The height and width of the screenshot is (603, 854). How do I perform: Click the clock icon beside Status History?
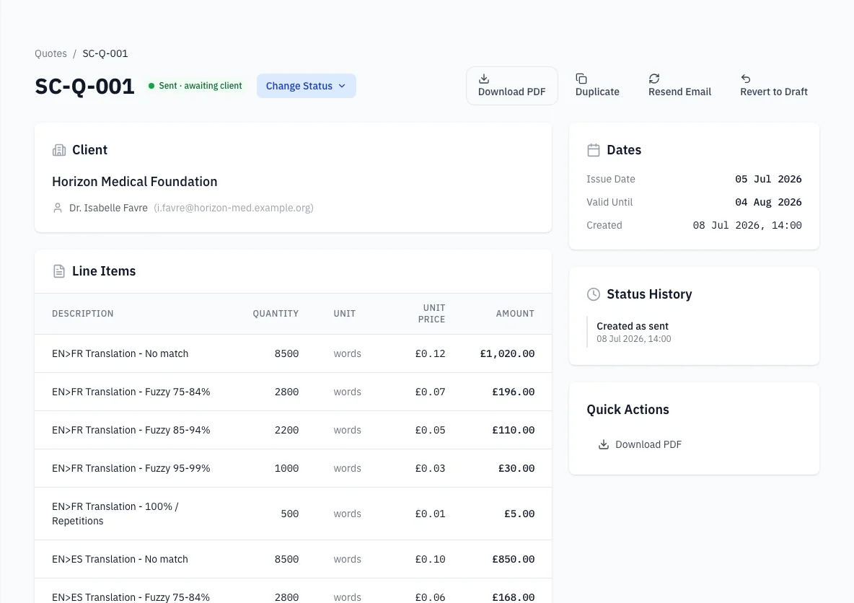[594, 294]
